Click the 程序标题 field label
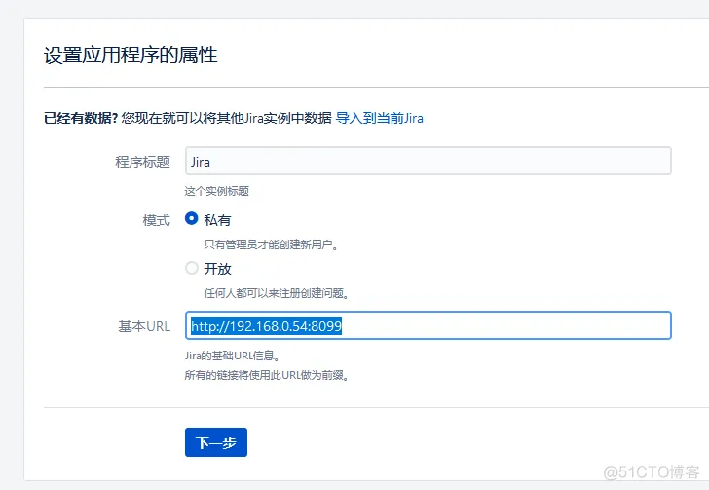 tap(143, 162)
